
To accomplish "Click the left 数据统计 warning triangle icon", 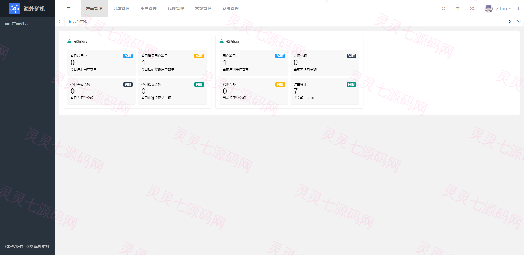I will pyautogui.click(x=69, y=41).
